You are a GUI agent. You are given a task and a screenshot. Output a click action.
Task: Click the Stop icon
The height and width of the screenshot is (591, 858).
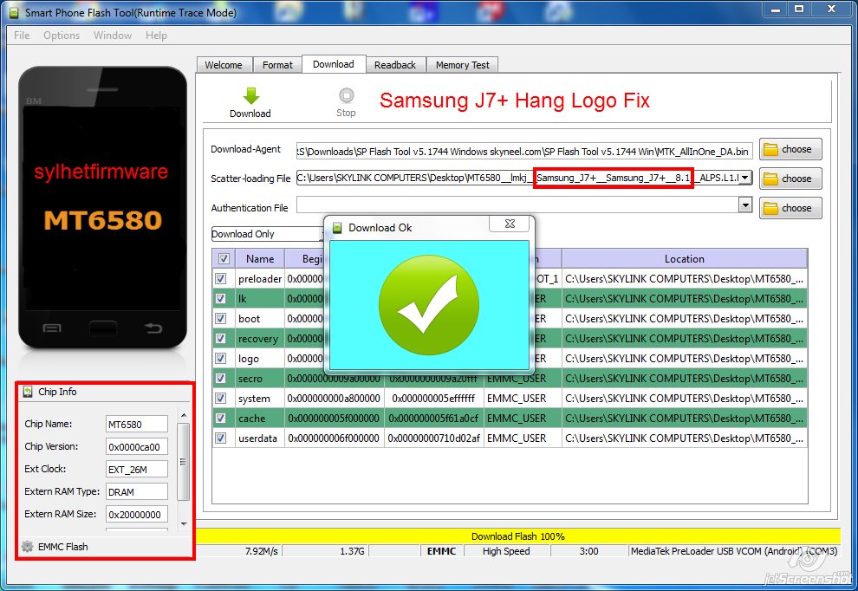tap(347, 95)
